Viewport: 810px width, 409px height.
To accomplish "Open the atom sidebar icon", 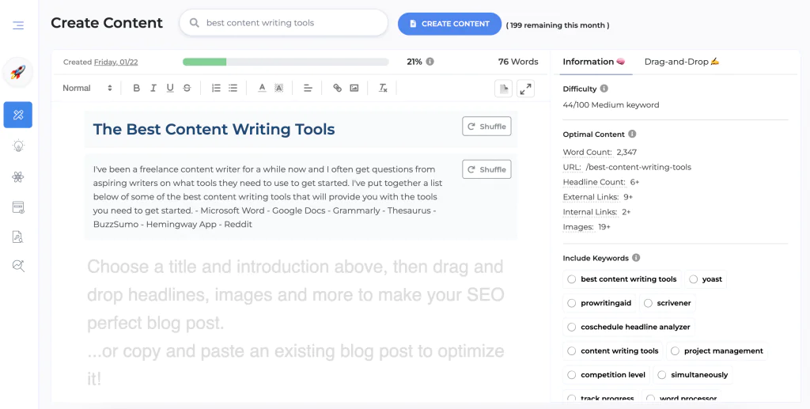I will click(18, 176).
